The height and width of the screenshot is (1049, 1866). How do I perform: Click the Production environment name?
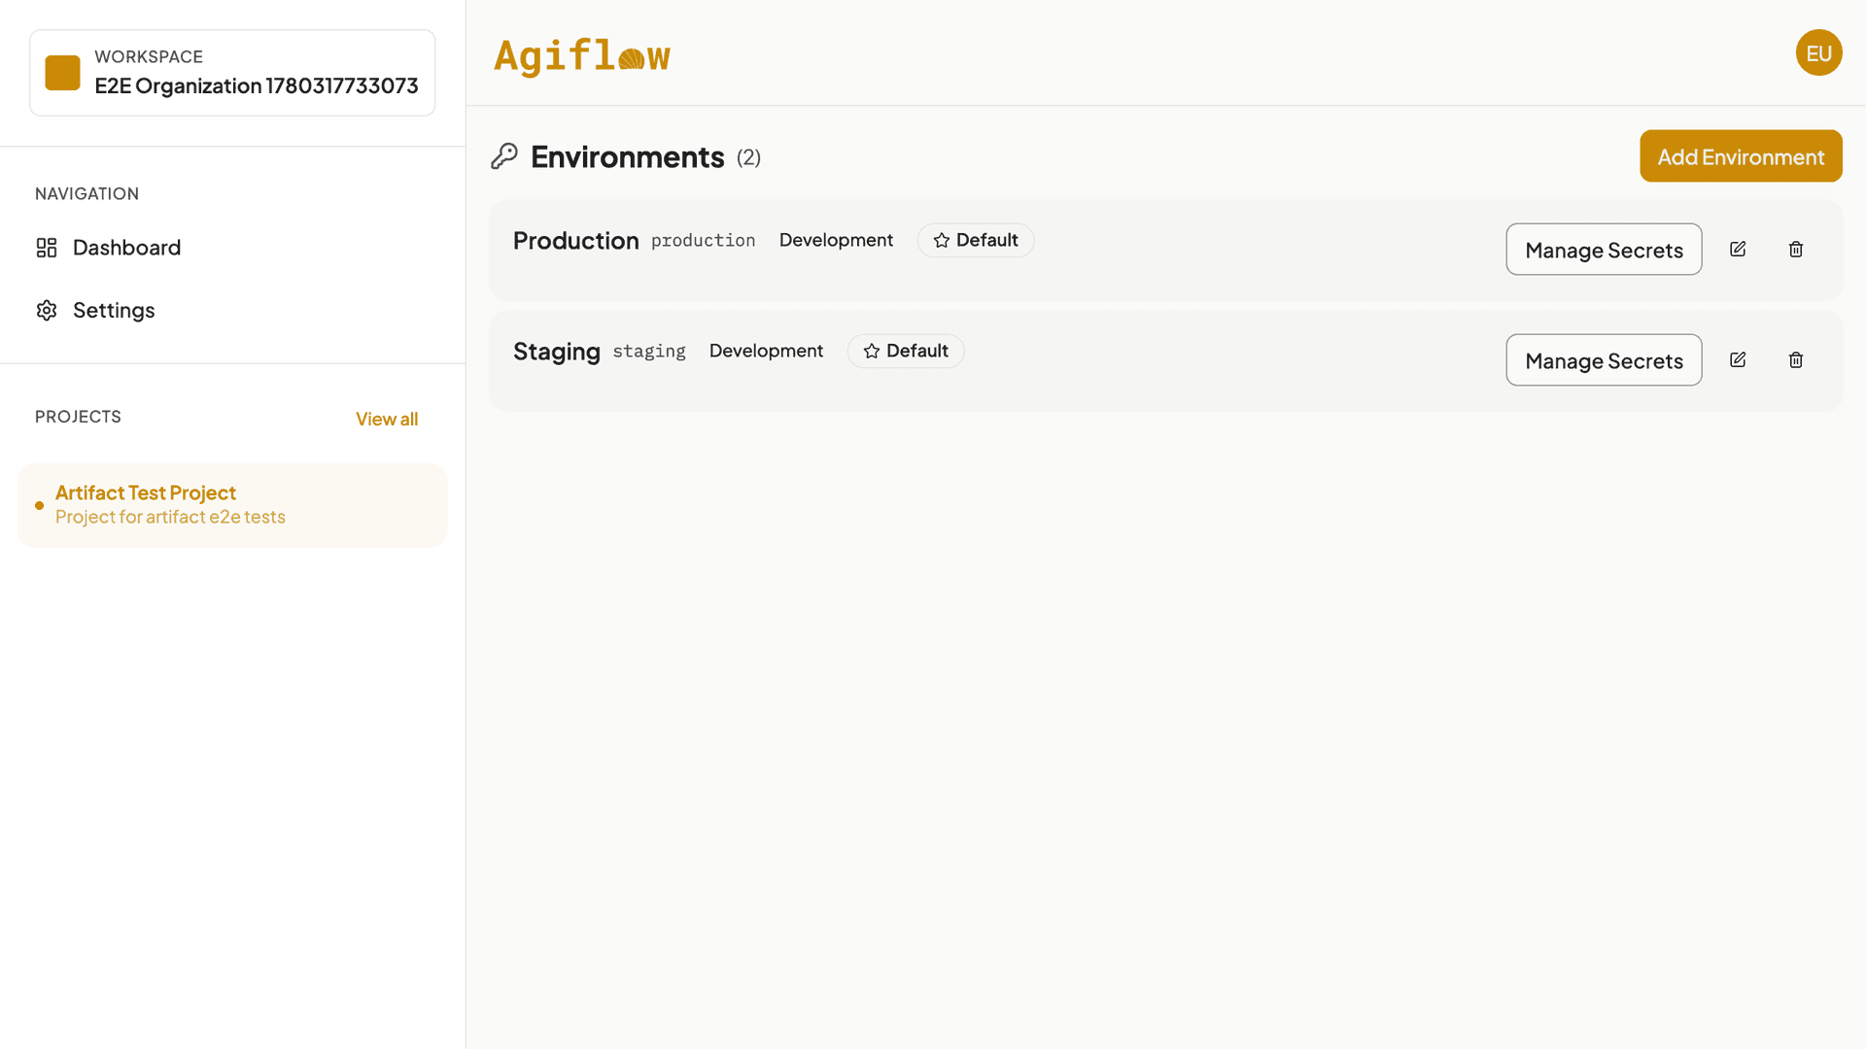(x=576, y=241)
